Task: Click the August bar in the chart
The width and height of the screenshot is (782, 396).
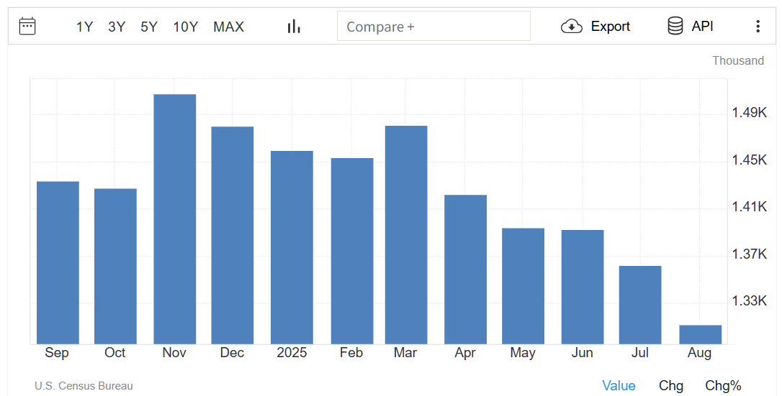Action: 700,335
